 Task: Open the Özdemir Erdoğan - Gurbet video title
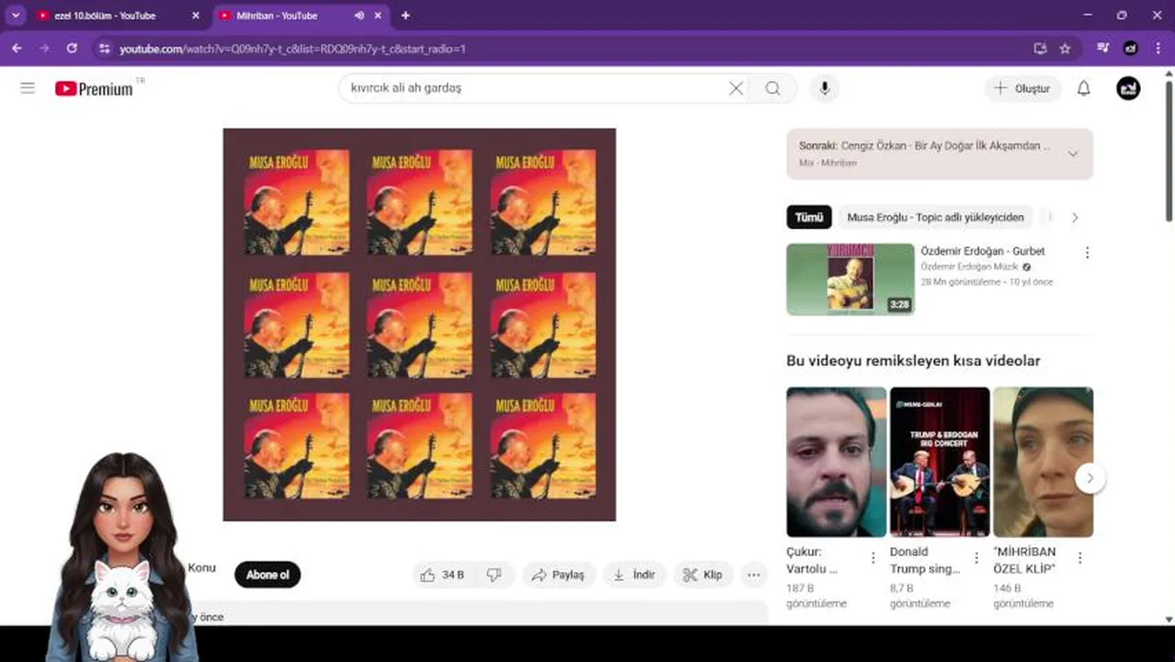pos(983,251)
